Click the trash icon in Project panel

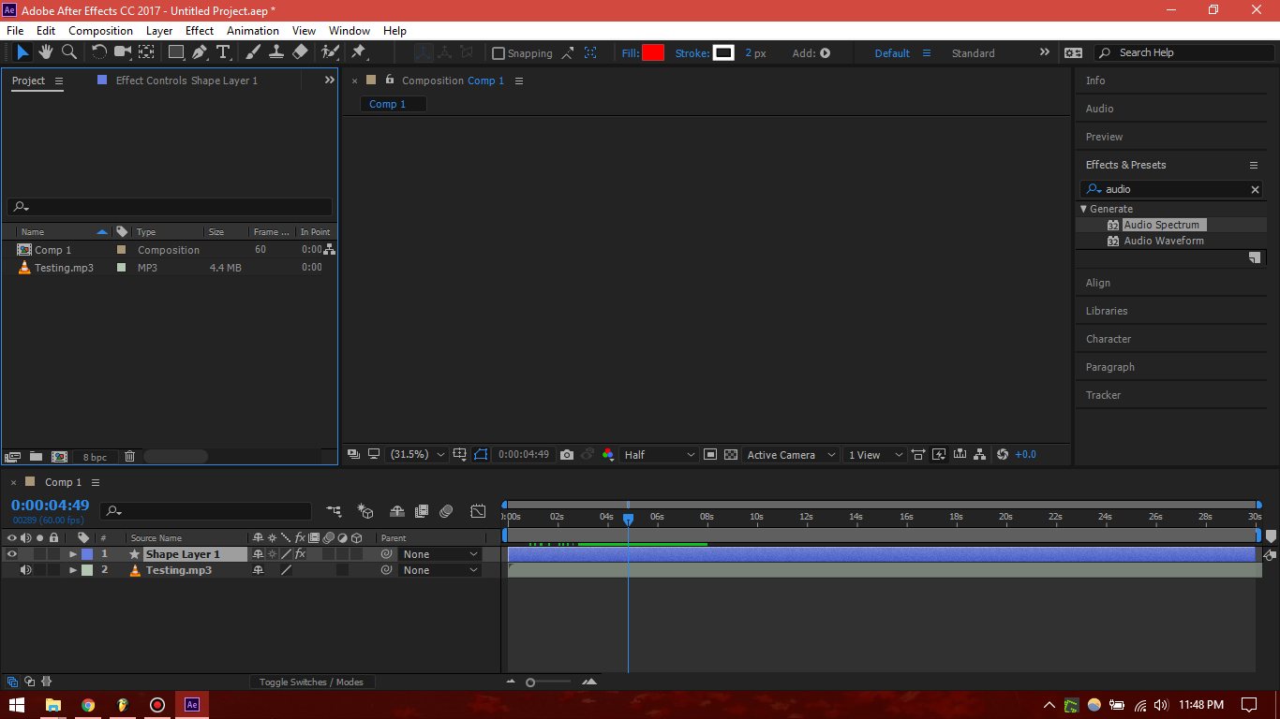tap(130, 457)
